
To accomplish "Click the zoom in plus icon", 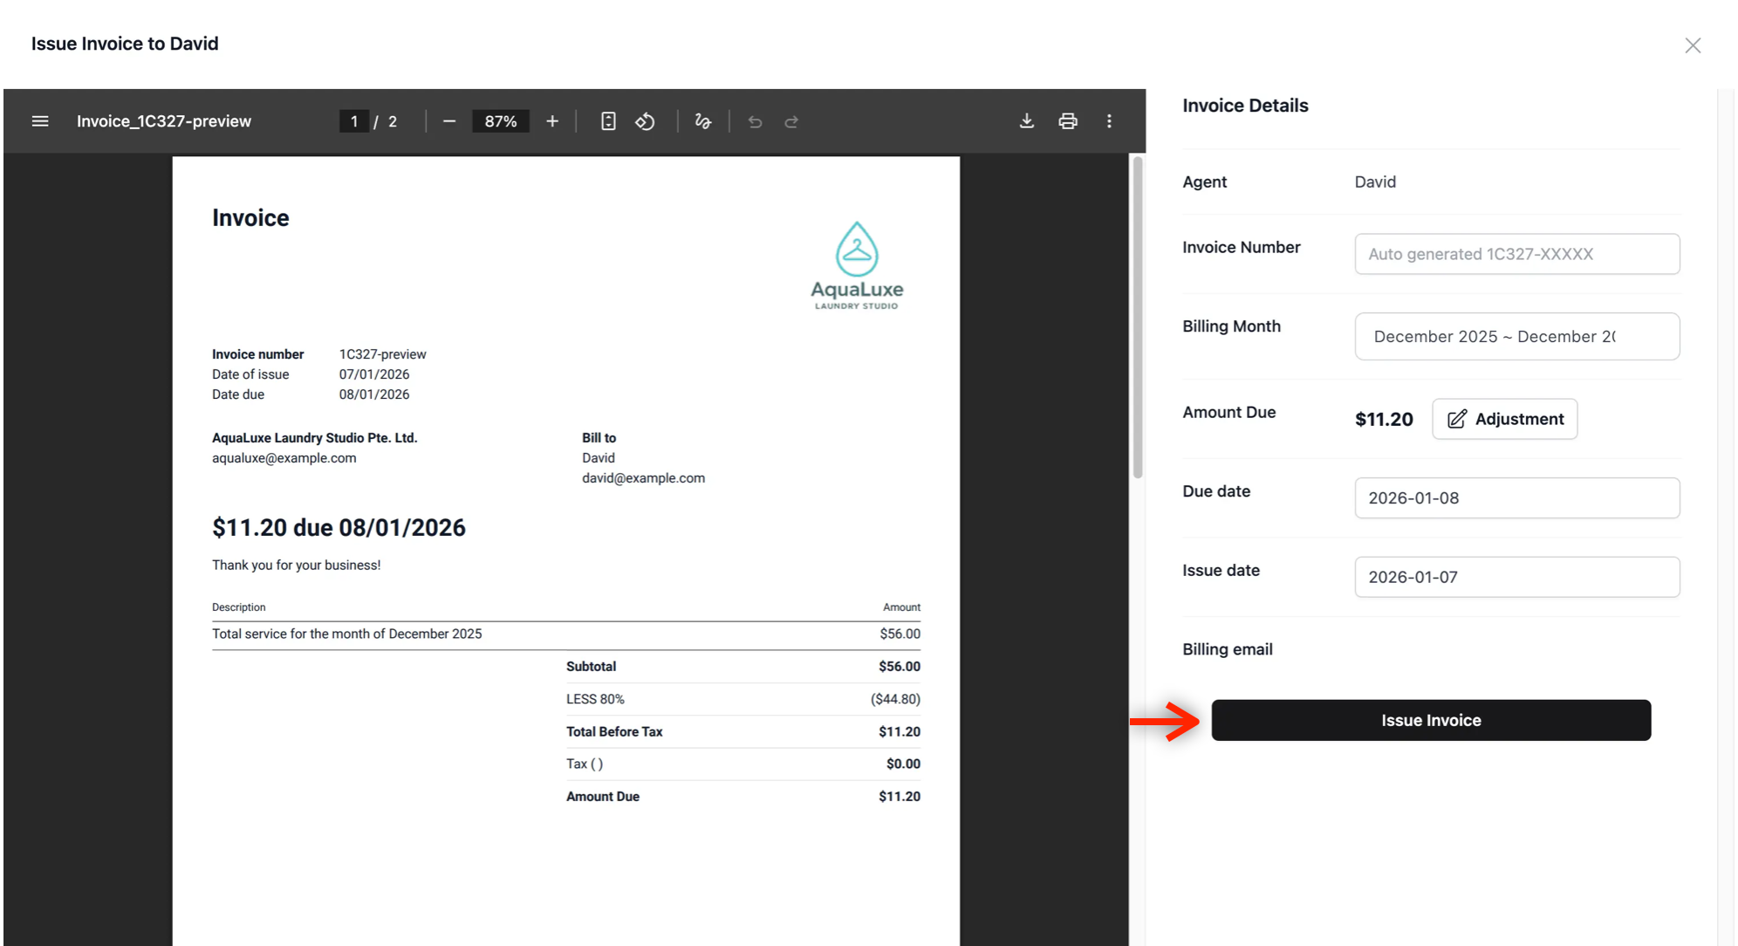I will pos(552,121).
